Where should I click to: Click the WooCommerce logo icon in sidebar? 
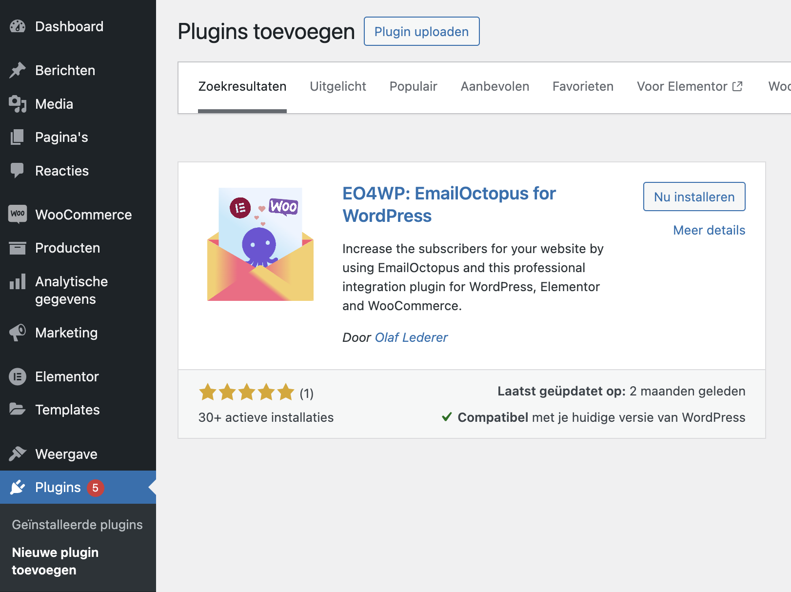tap(18, 215)
